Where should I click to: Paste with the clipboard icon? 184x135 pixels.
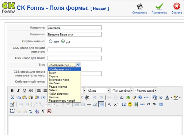click(24, 97)
